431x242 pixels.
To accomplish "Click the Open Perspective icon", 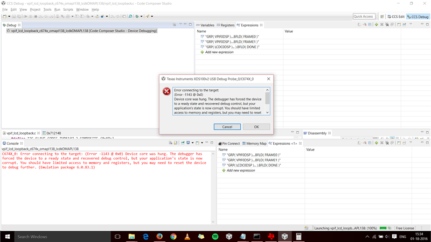I will (382, 17).
